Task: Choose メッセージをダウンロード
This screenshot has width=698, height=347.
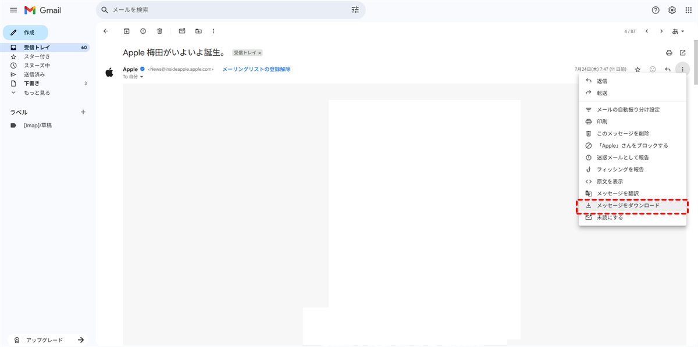Action: coord(632,206)
